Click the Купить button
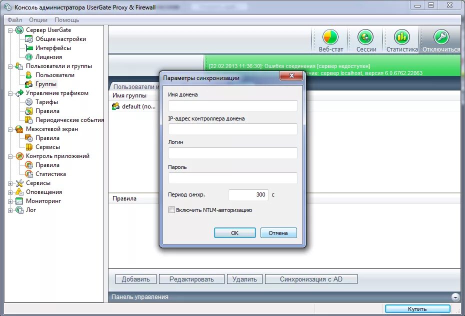The image size is (465, 316). click(417, 309)
